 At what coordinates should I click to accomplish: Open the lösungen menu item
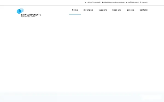[x=88, y=10]
